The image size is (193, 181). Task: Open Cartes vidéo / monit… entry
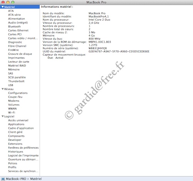tap(23, 38)
